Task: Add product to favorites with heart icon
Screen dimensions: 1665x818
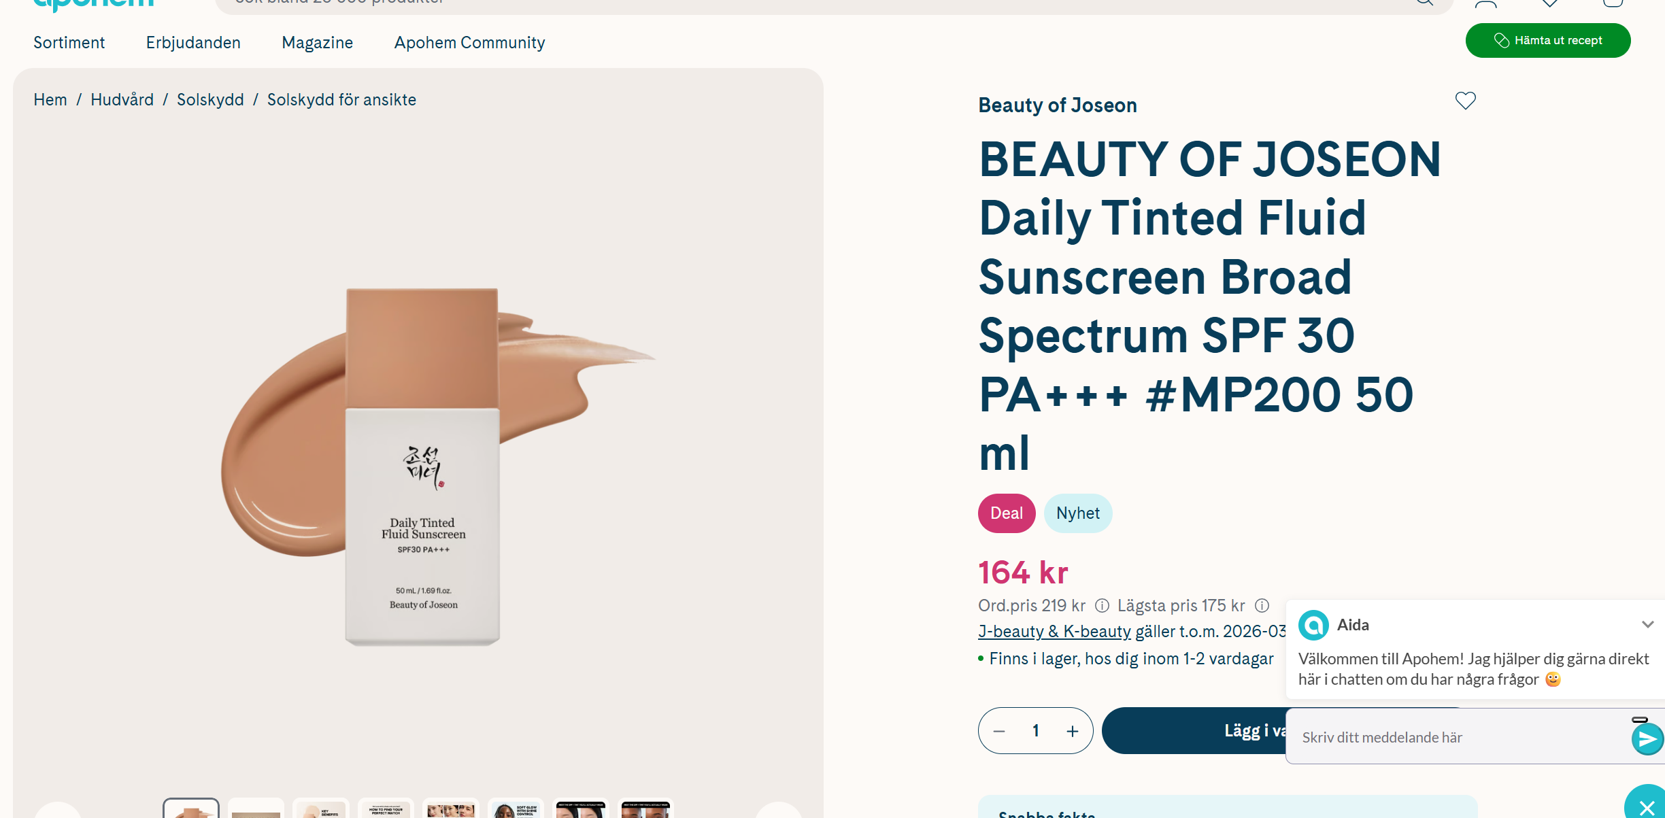Action: point(1465,101)
